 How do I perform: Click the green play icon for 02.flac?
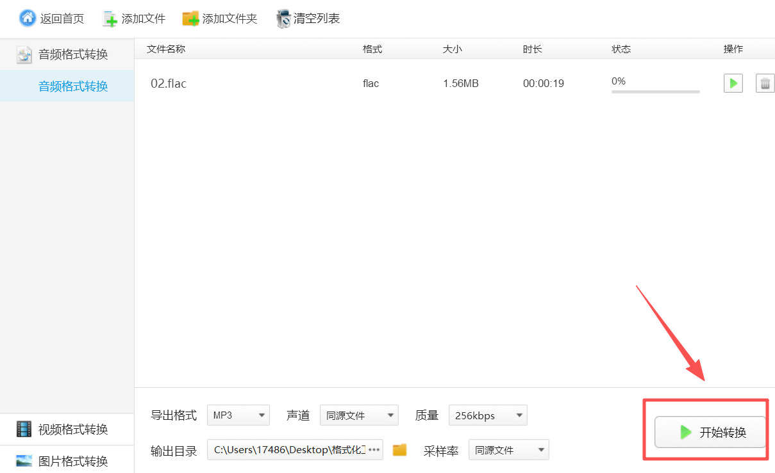click(733, 83)
